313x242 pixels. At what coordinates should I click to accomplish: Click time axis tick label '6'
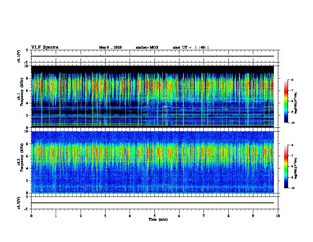pos(179,216)
